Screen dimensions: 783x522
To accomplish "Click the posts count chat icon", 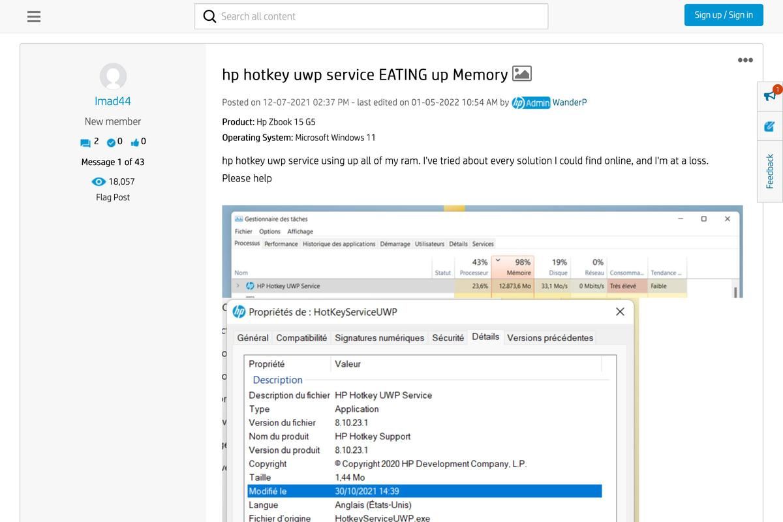I will pos(85,142).
